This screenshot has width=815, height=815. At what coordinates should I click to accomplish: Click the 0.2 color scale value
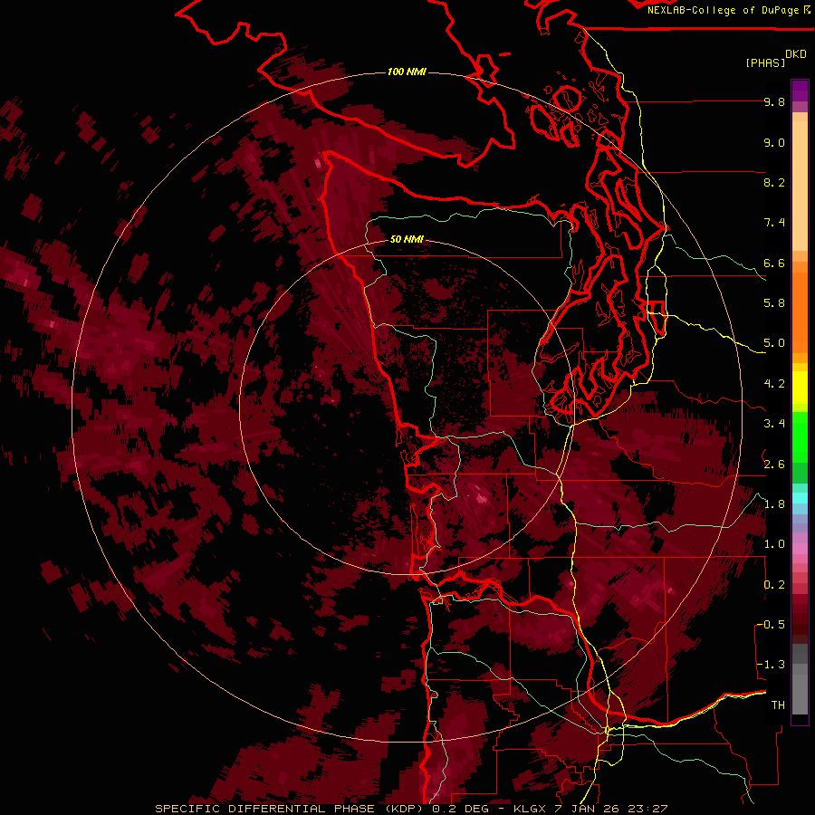pyautogui.click(x=774, y=585)
